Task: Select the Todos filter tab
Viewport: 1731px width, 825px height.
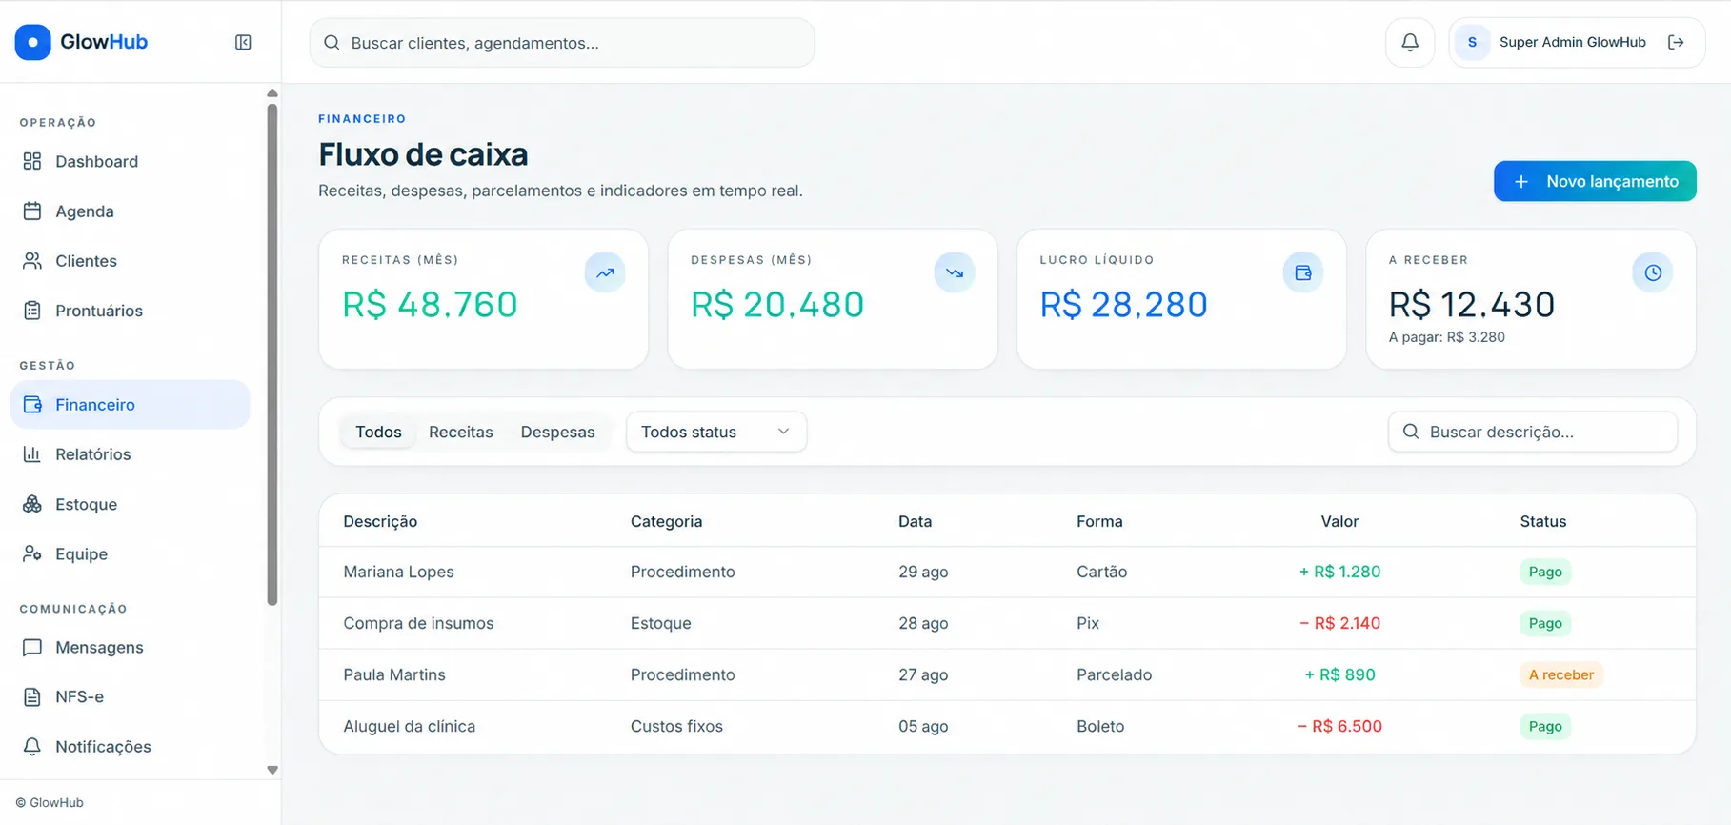Action: 378,433
